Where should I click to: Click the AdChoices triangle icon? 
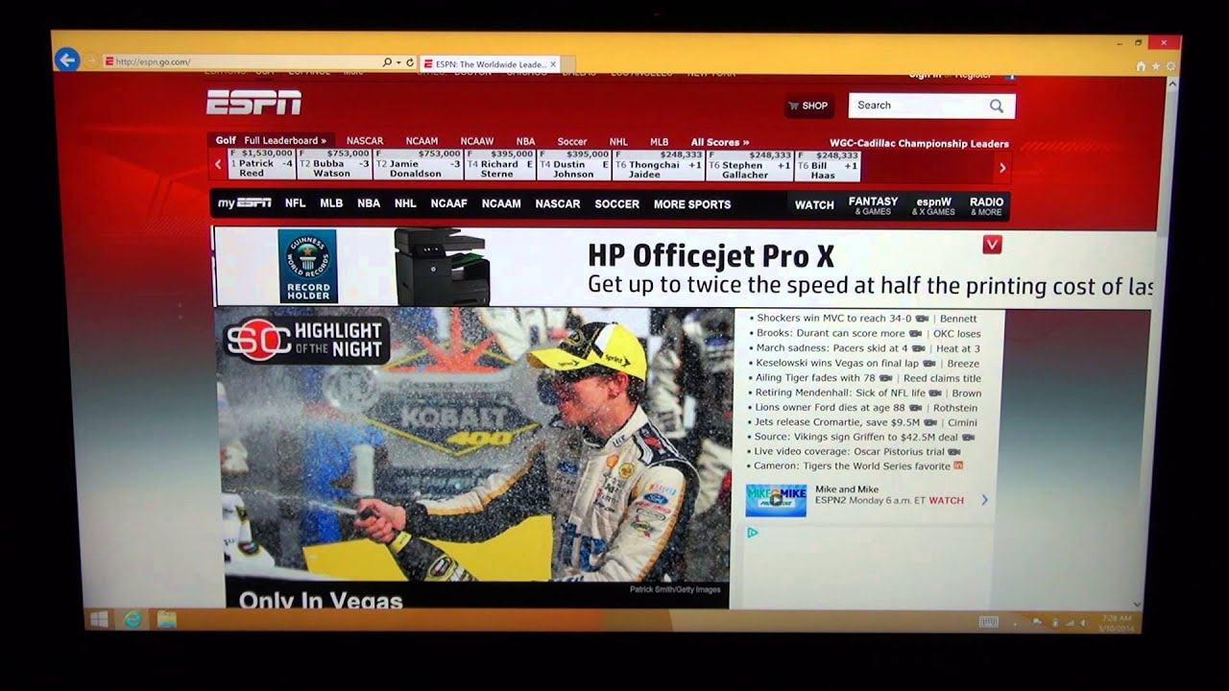753,533
